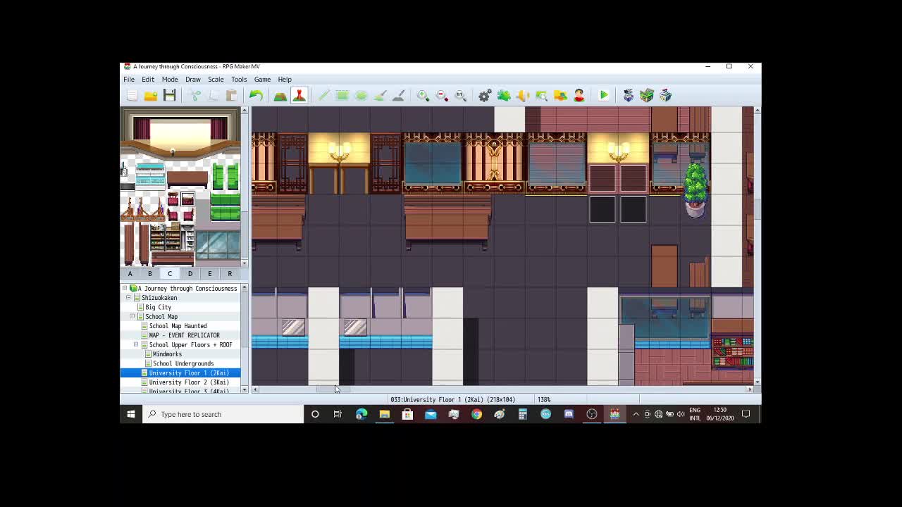Select the Flood Fill tool
902x507 pixels.
pos(380,95)
